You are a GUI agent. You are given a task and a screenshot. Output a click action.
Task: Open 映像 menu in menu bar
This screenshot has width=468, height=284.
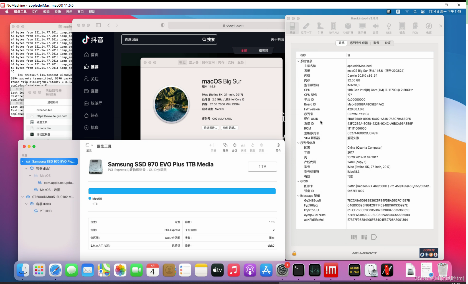point(58,12)
